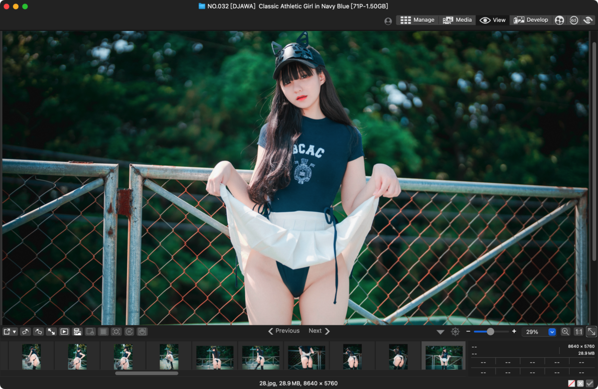Click the greyed circular arrow toolbar icon
Viewport: 598px width, 389px height.
coord(129,331)
